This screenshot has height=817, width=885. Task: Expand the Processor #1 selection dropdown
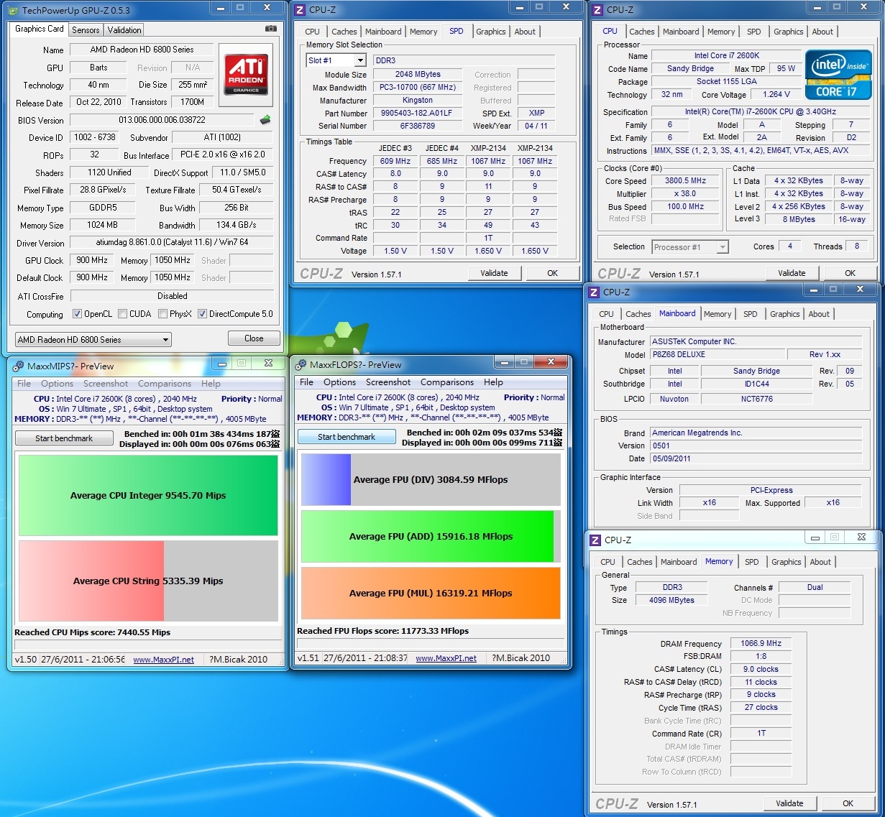tap(689, 247)
